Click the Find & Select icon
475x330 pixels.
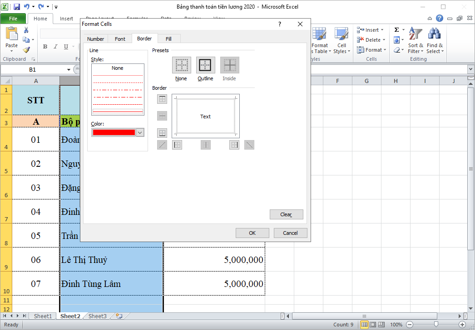(435, 40)
